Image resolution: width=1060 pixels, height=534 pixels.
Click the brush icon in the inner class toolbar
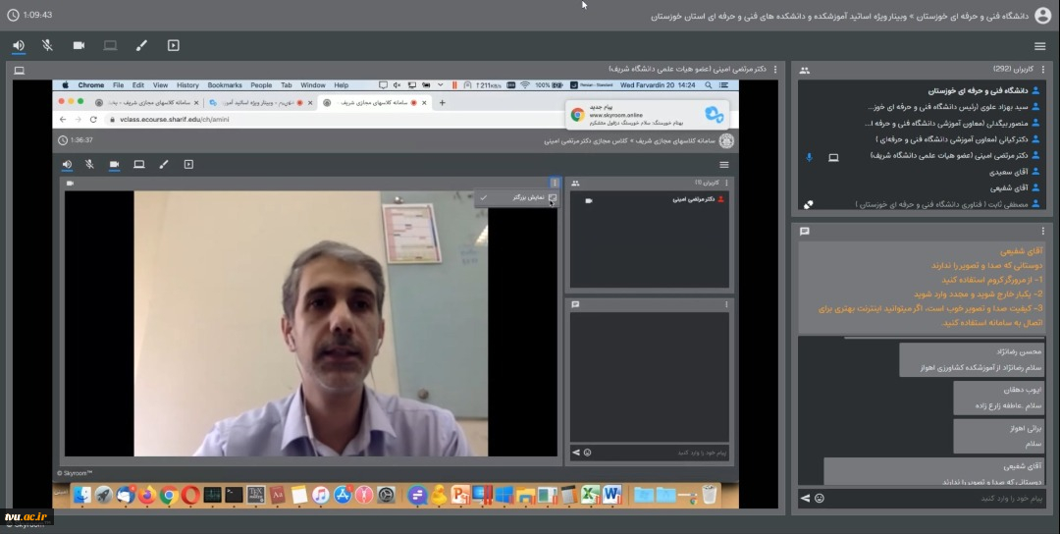pos(164,164)
